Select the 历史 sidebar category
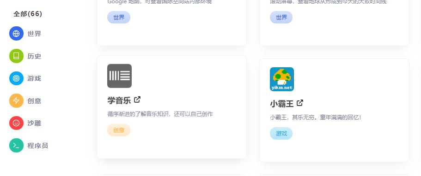The width and height of the screenshot is (421, 176). 34,56
